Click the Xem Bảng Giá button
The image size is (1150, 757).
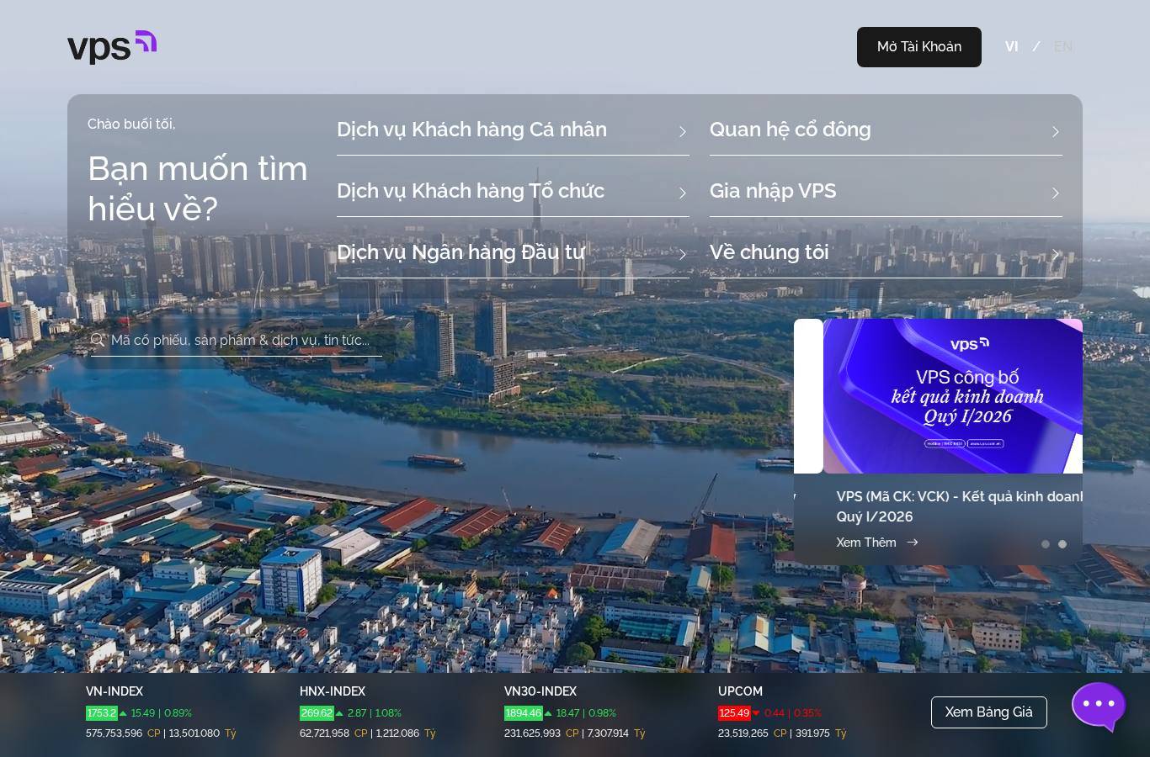pos(989,712)
